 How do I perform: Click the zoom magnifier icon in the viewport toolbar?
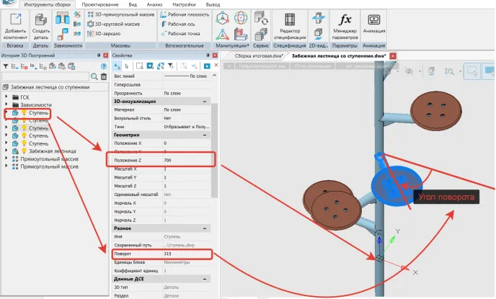click(449, 71)
